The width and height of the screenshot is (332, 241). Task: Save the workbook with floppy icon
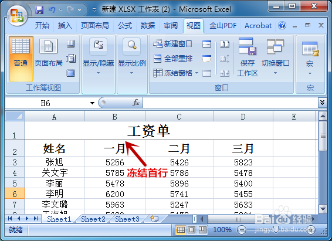coord(39,10)
